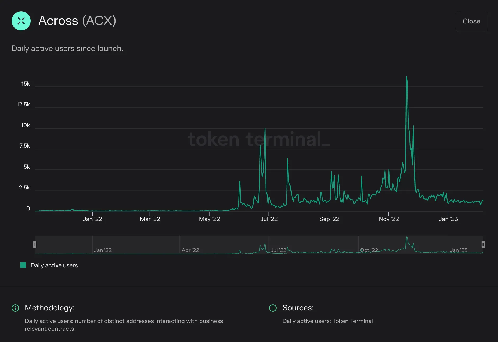Click the Jul '22 x-axis label on main chart
This screenshot has height=342, width=498.
269,219
